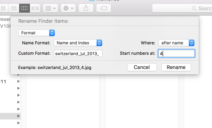Open the Format rename-type dropdown
Viewport: 212px width, 128px height.
coord(36,33)
